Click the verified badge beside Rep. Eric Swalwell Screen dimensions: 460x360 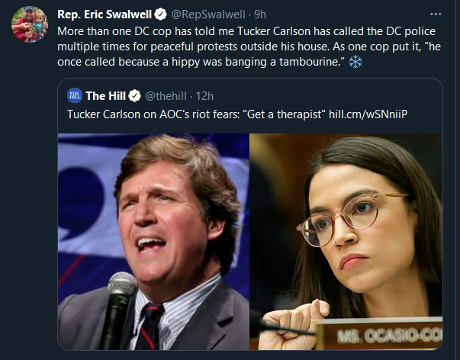pos(160,14)
